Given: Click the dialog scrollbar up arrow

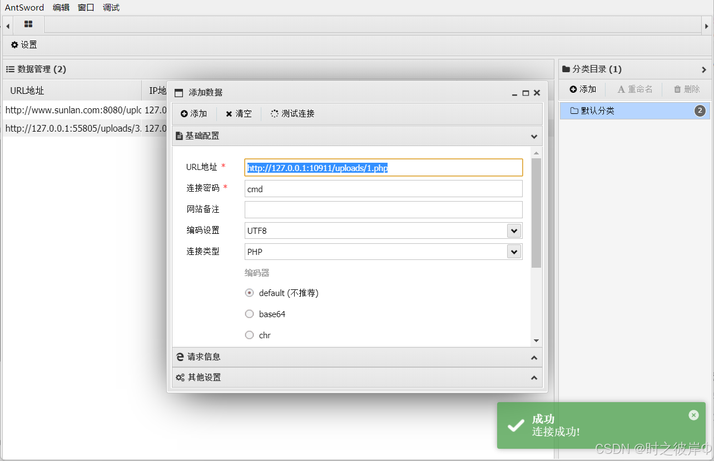Looking at the screenshot, I should [x=536, y=153].
